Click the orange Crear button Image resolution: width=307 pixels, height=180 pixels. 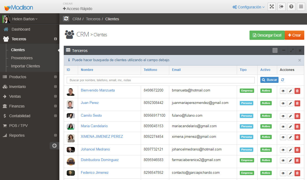(294, 35)
